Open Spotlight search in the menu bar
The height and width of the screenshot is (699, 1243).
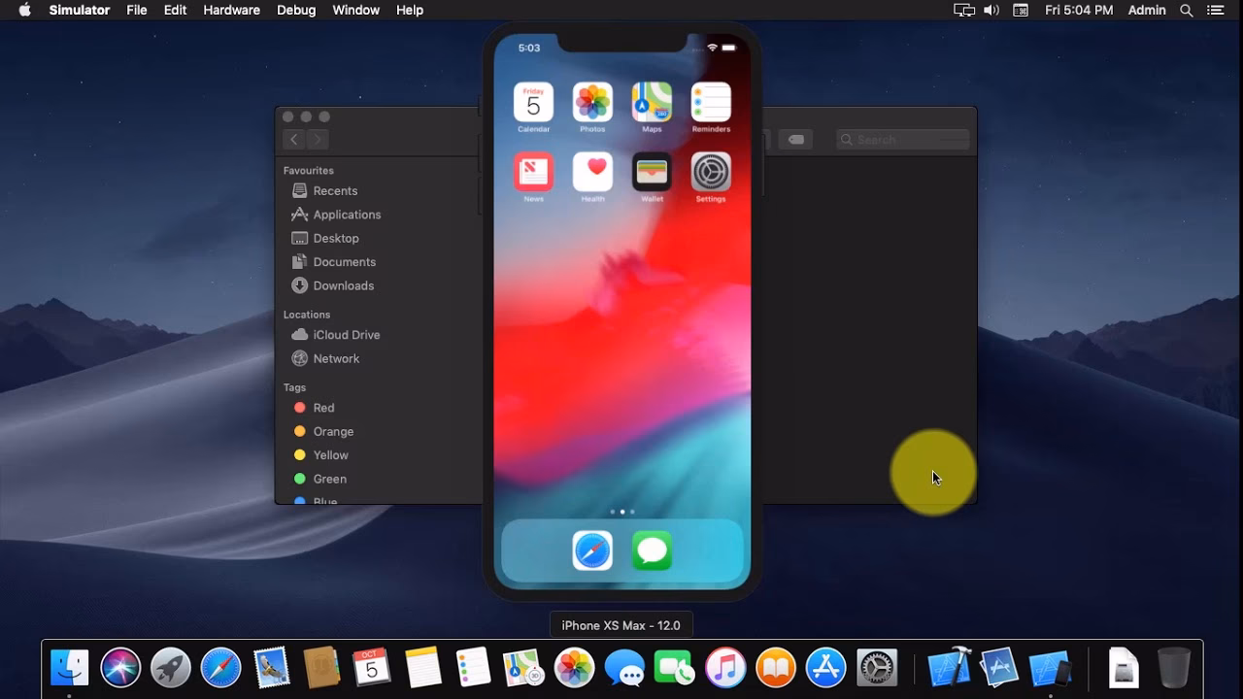tap(1186, 10)
